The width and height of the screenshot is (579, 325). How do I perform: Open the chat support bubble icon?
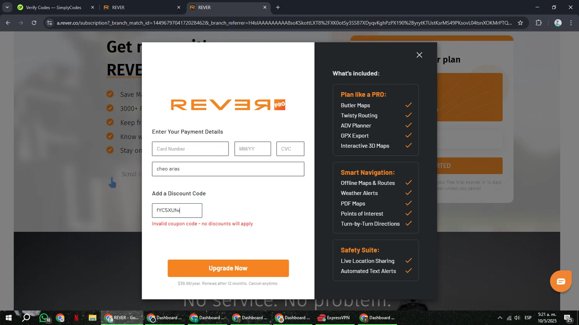coord(561,281)
